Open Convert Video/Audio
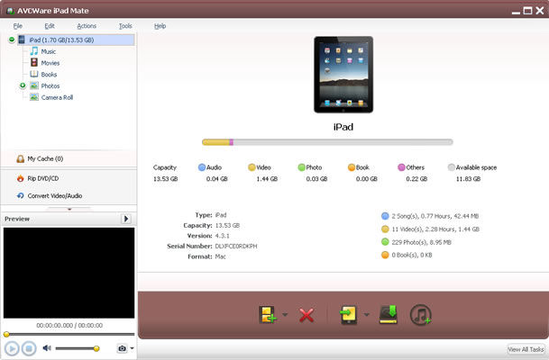549x360 pixels. 55,195
